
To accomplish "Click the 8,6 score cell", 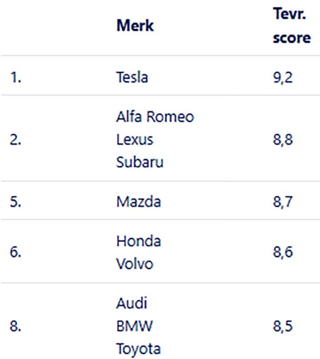I will (283, 252).
